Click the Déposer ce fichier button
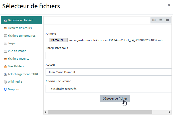 click(115, 99)
